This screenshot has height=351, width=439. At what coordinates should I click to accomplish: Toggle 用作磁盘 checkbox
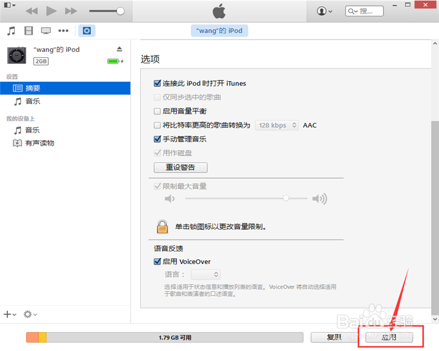click(157, 153)
